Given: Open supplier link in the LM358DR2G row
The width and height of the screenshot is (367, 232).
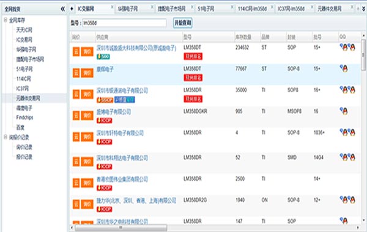Looking at the screenshot, I should pos(136,200).
